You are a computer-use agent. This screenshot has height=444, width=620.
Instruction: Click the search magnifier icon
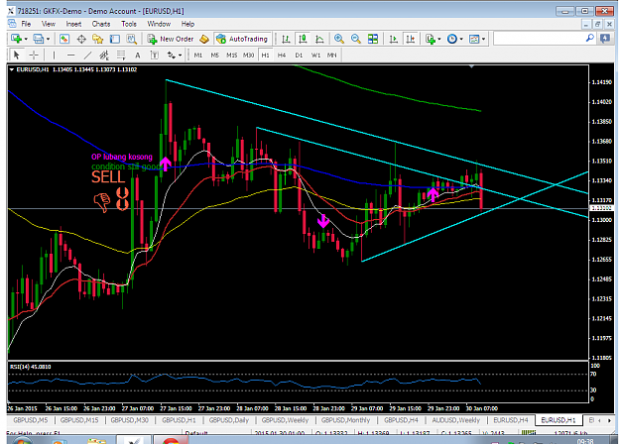coord(589,39)
